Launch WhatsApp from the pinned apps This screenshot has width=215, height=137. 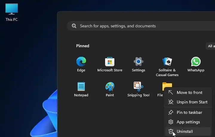coord(196,64)
